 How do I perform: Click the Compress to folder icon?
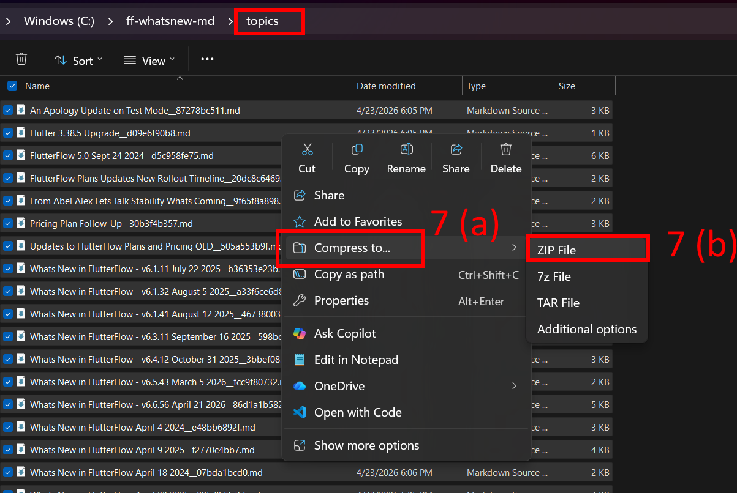tap(300, 248)
